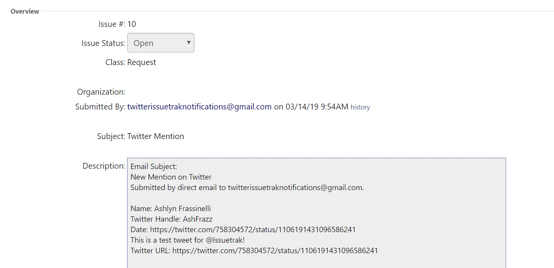The image size is (554, 268).
Task: Click the Issue number 10 value
Action: click(132, 24)
